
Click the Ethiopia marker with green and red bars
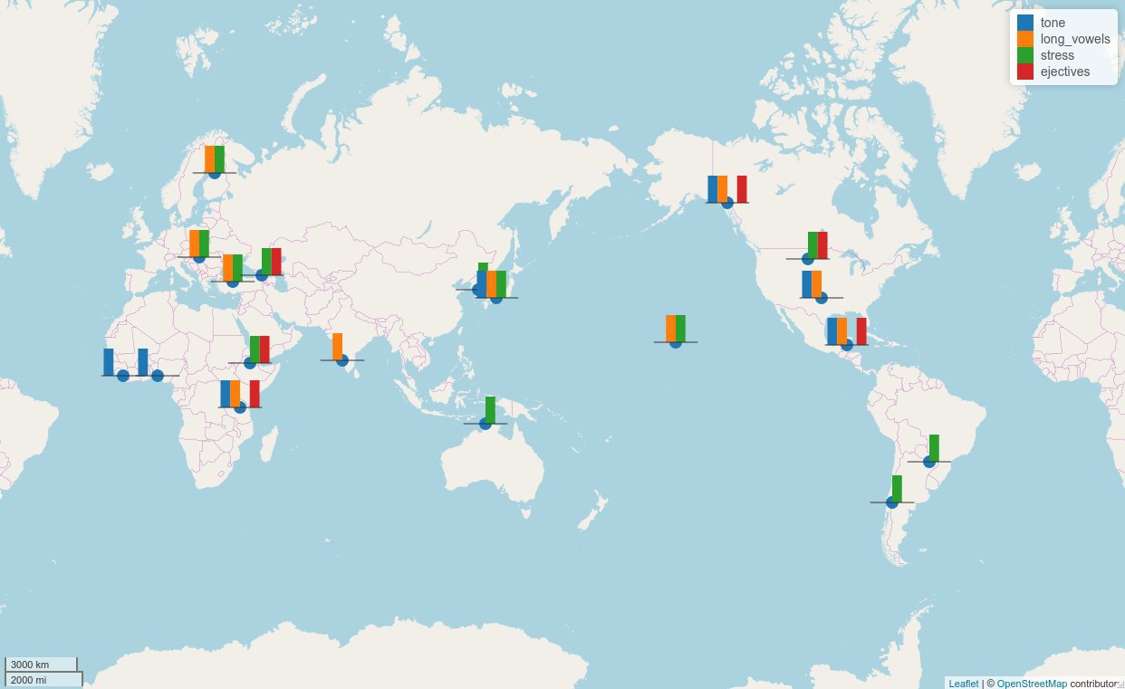point(250,362)
